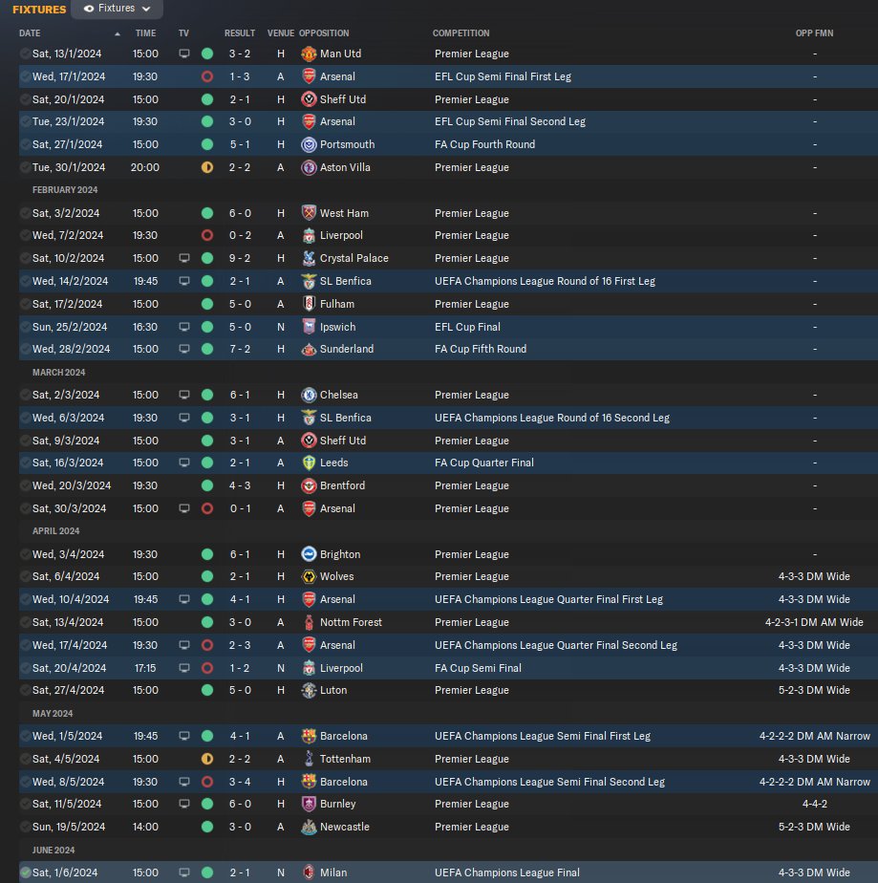Click the TV icon on Milan final row
The image size is (878, 883).
pyautogui.click(x=184, y=872)
